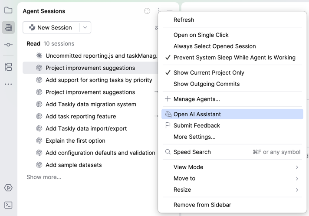Open Add support for sorting tasks by priority
The width and height of the screenshot is (309, 216).
(x=90, y=80)
